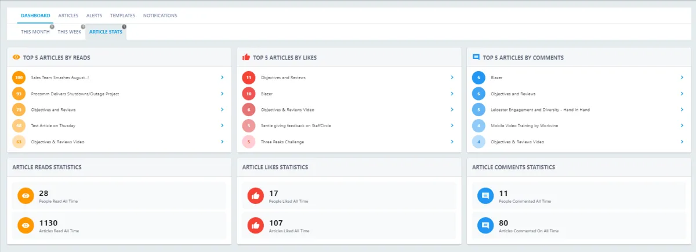
Task: Click the 10 likes count badge
Action: coord(249,94)
